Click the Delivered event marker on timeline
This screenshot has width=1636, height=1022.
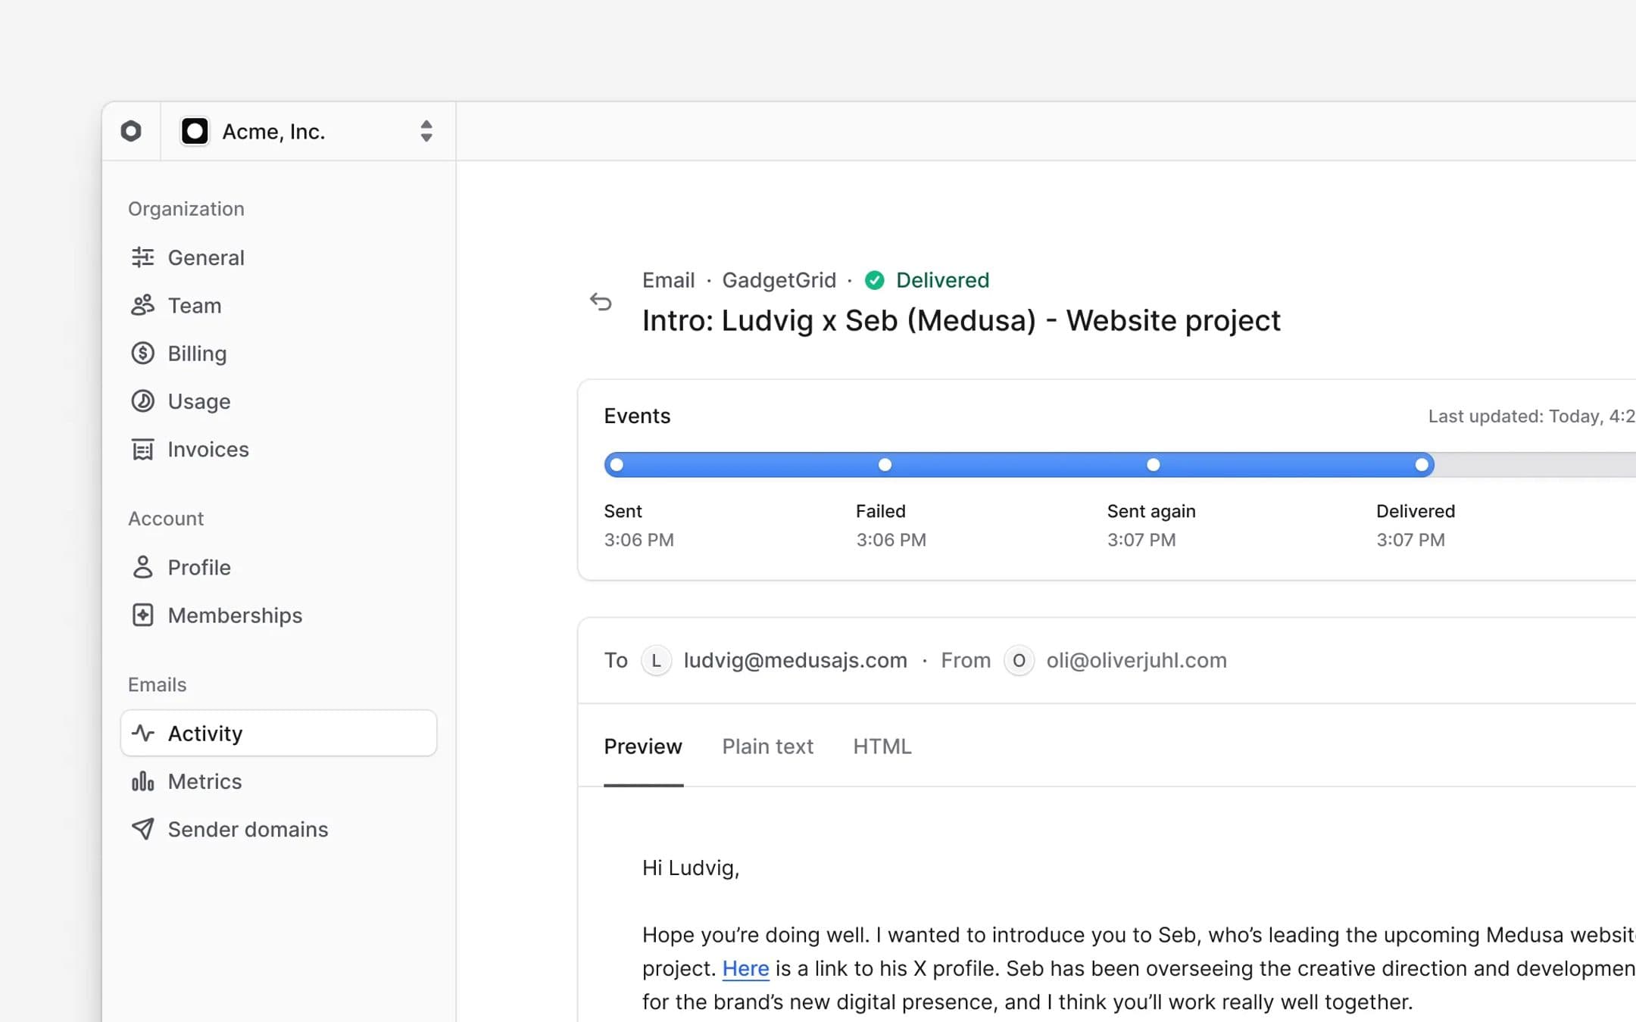[x=1422, y=465]
